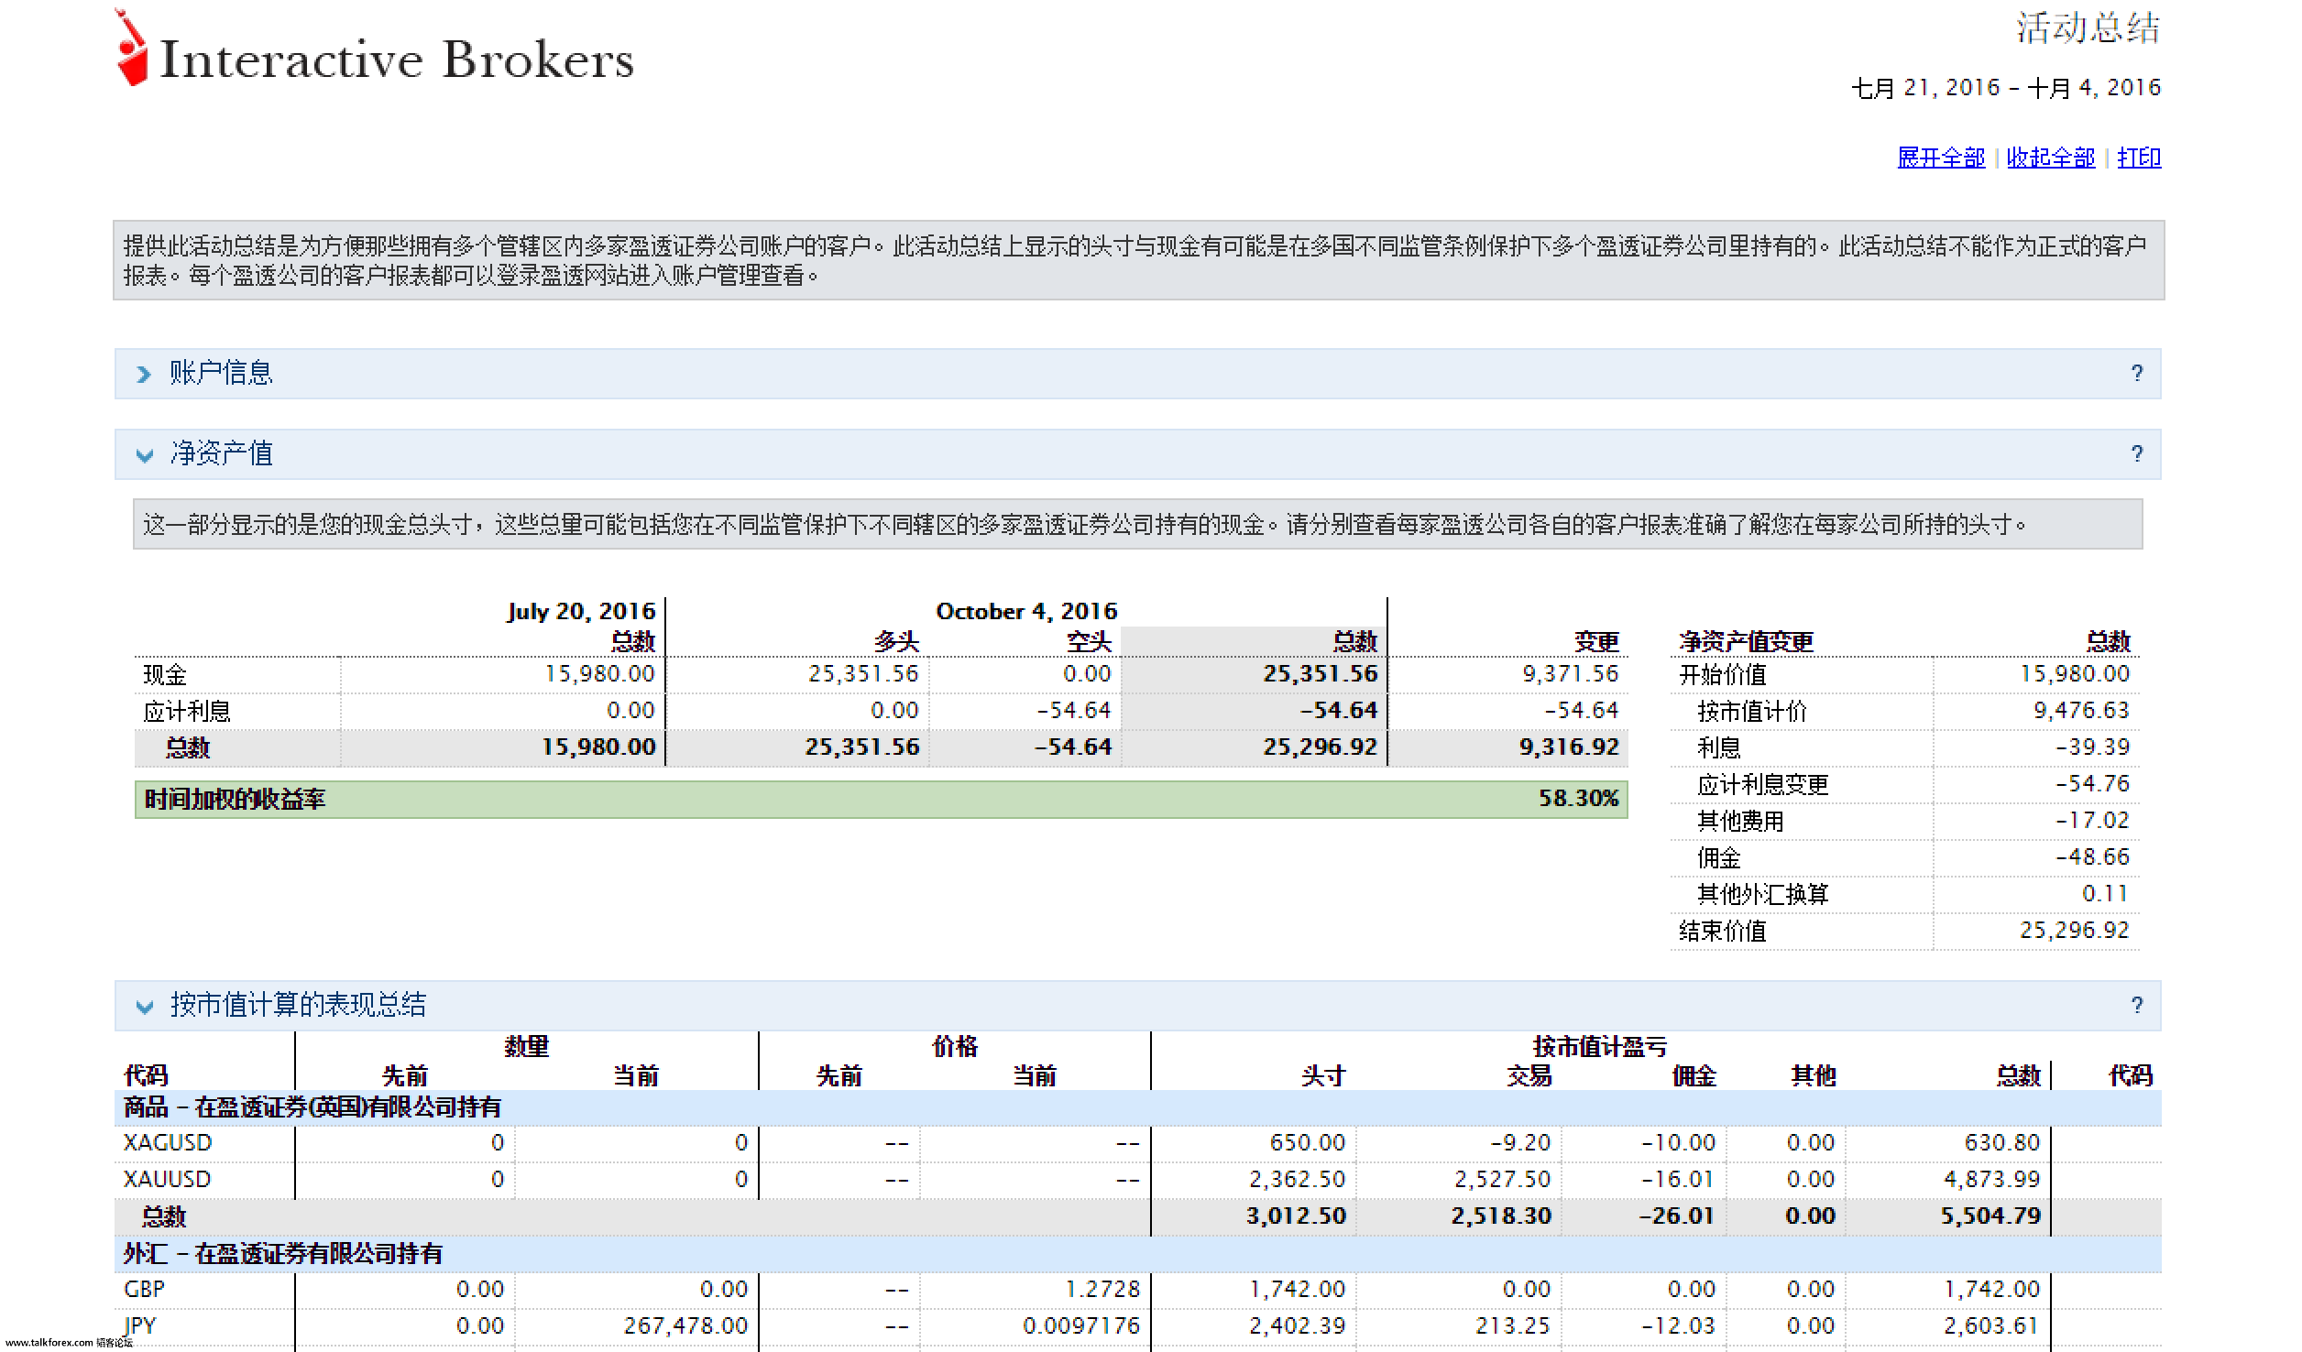This screenshot has height=1352, width=2302.
Task: Click the 按市值计价 value 9,476.63
Action: coord(2081,710)
